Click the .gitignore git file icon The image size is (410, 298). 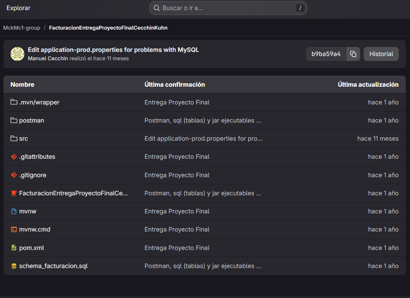pos(14,175)
